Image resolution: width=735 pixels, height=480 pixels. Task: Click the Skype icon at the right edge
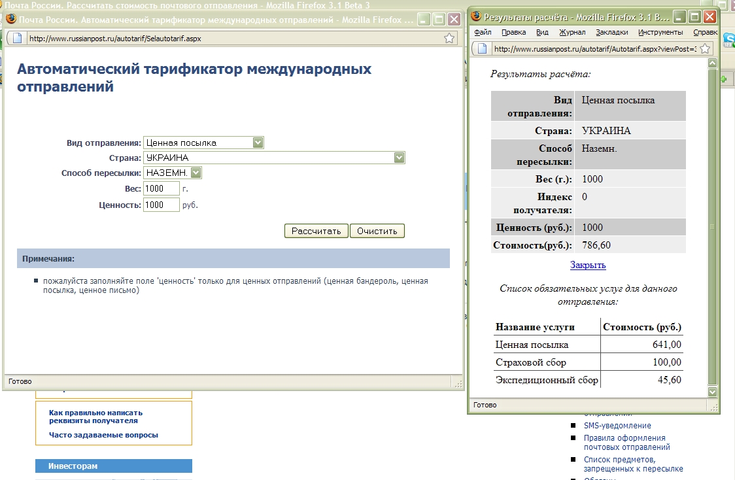(x=728, y=41)
